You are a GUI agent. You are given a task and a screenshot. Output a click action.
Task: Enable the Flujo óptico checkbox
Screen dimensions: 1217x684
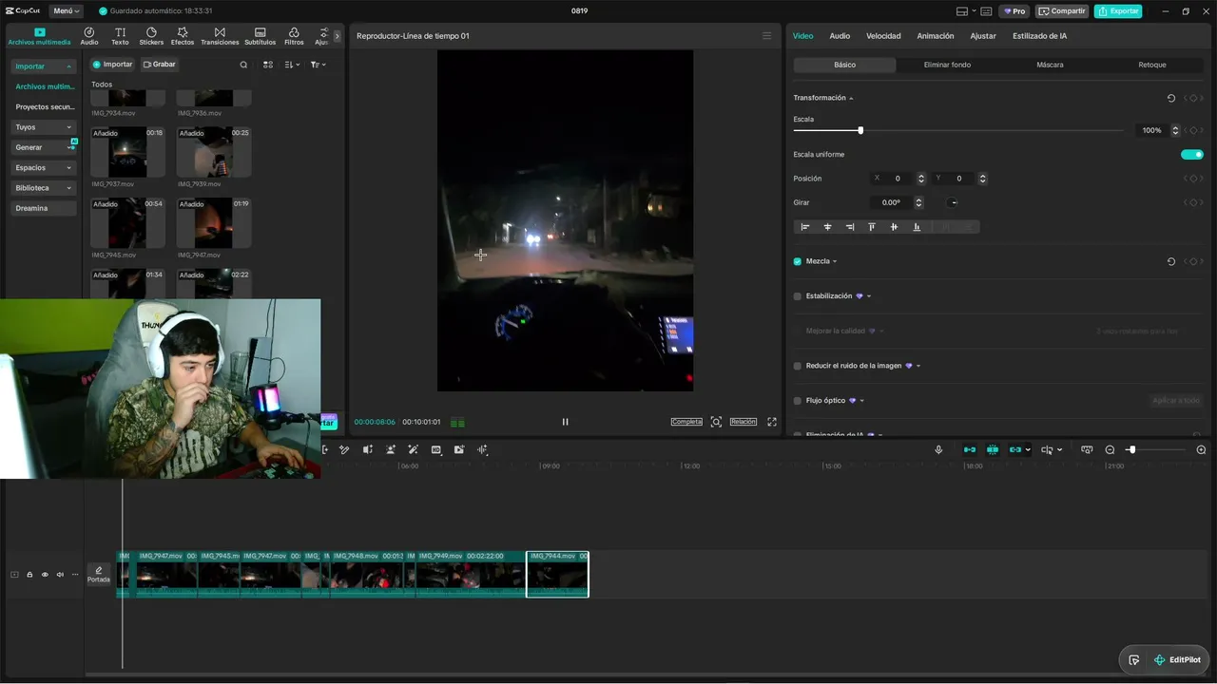[x=798, y=401]
